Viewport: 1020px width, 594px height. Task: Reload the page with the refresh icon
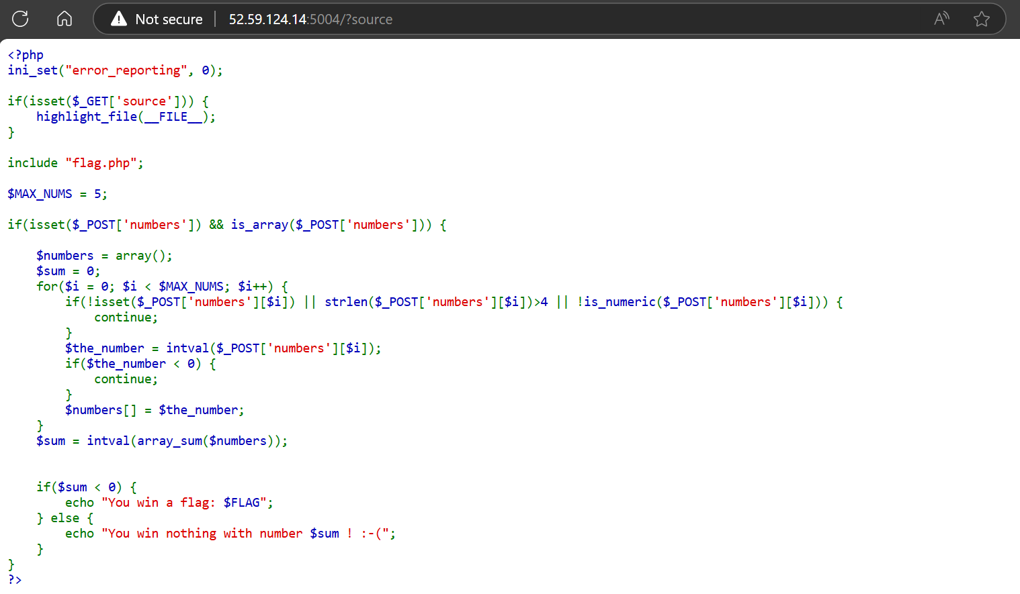click(x=20, y=19)
